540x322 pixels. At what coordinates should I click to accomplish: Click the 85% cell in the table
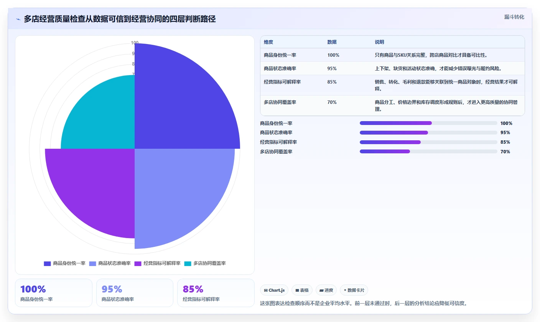pyautogui.click(x=332, y=82)
